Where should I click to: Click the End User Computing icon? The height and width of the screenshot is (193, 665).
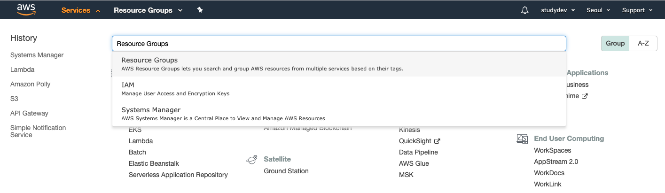coord(522,139)
